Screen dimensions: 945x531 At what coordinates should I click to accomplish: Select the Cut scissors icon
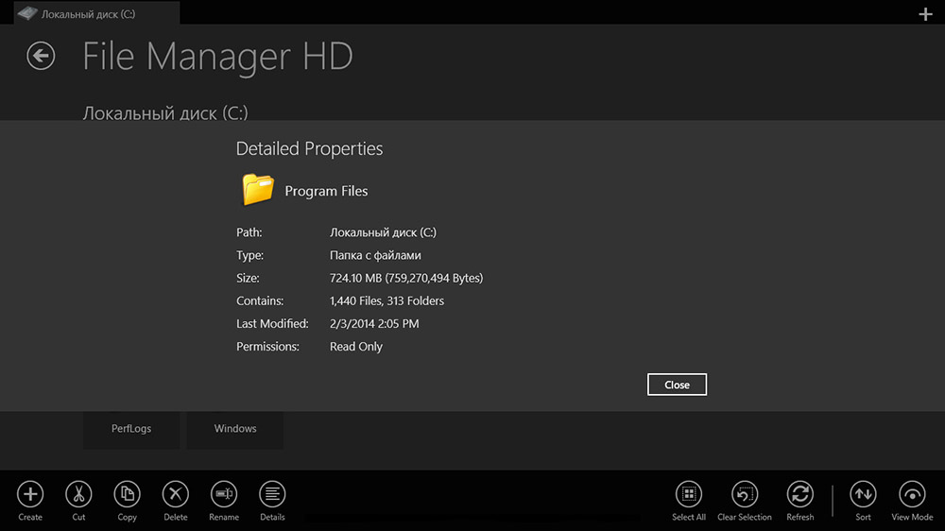78,494
